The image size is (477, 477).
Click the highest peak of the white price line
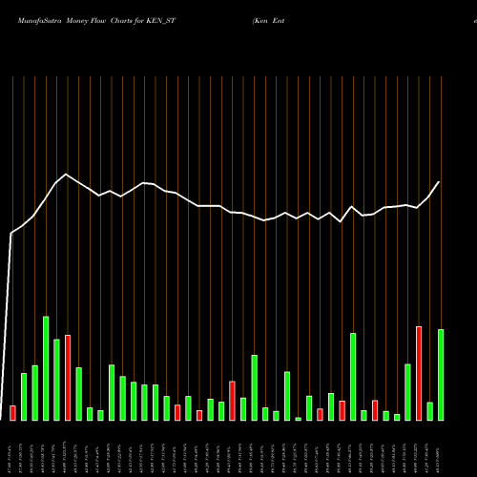tap(66, 175)
